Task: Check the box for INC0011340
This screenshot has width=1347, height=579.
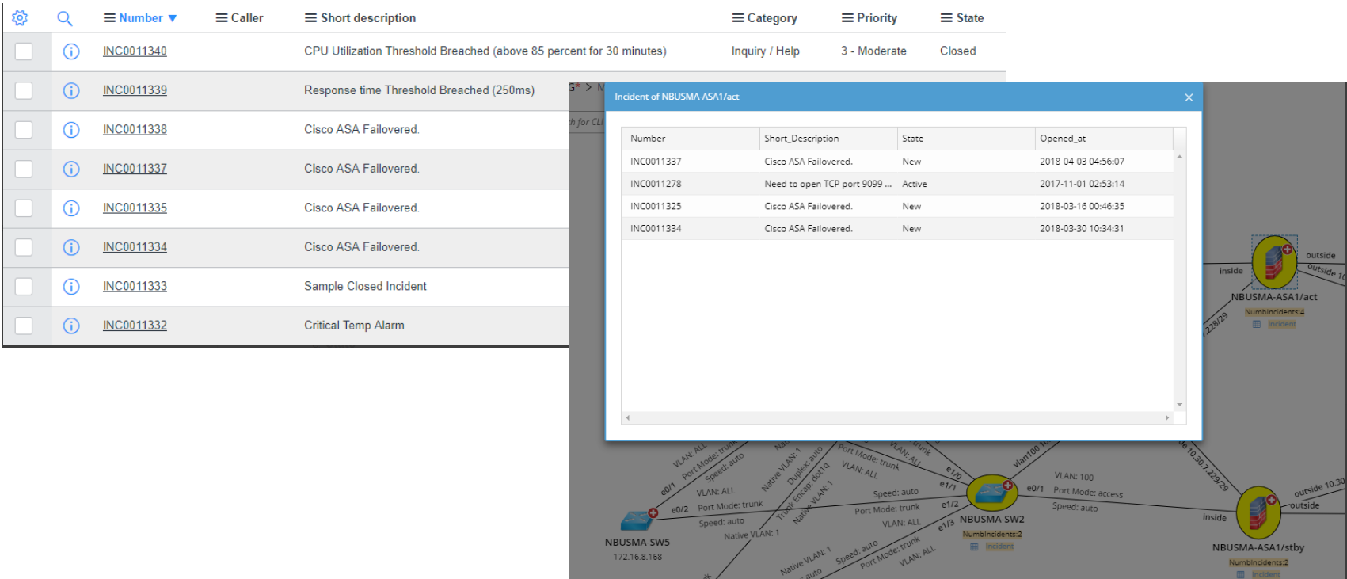Action: tap(24, 51)
